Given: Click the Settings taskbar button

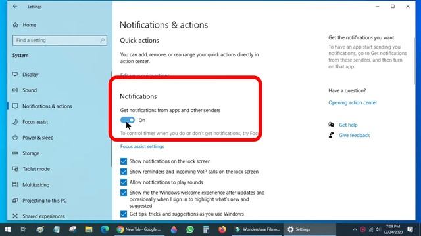Looking at the screenshot, I should 310,229.
